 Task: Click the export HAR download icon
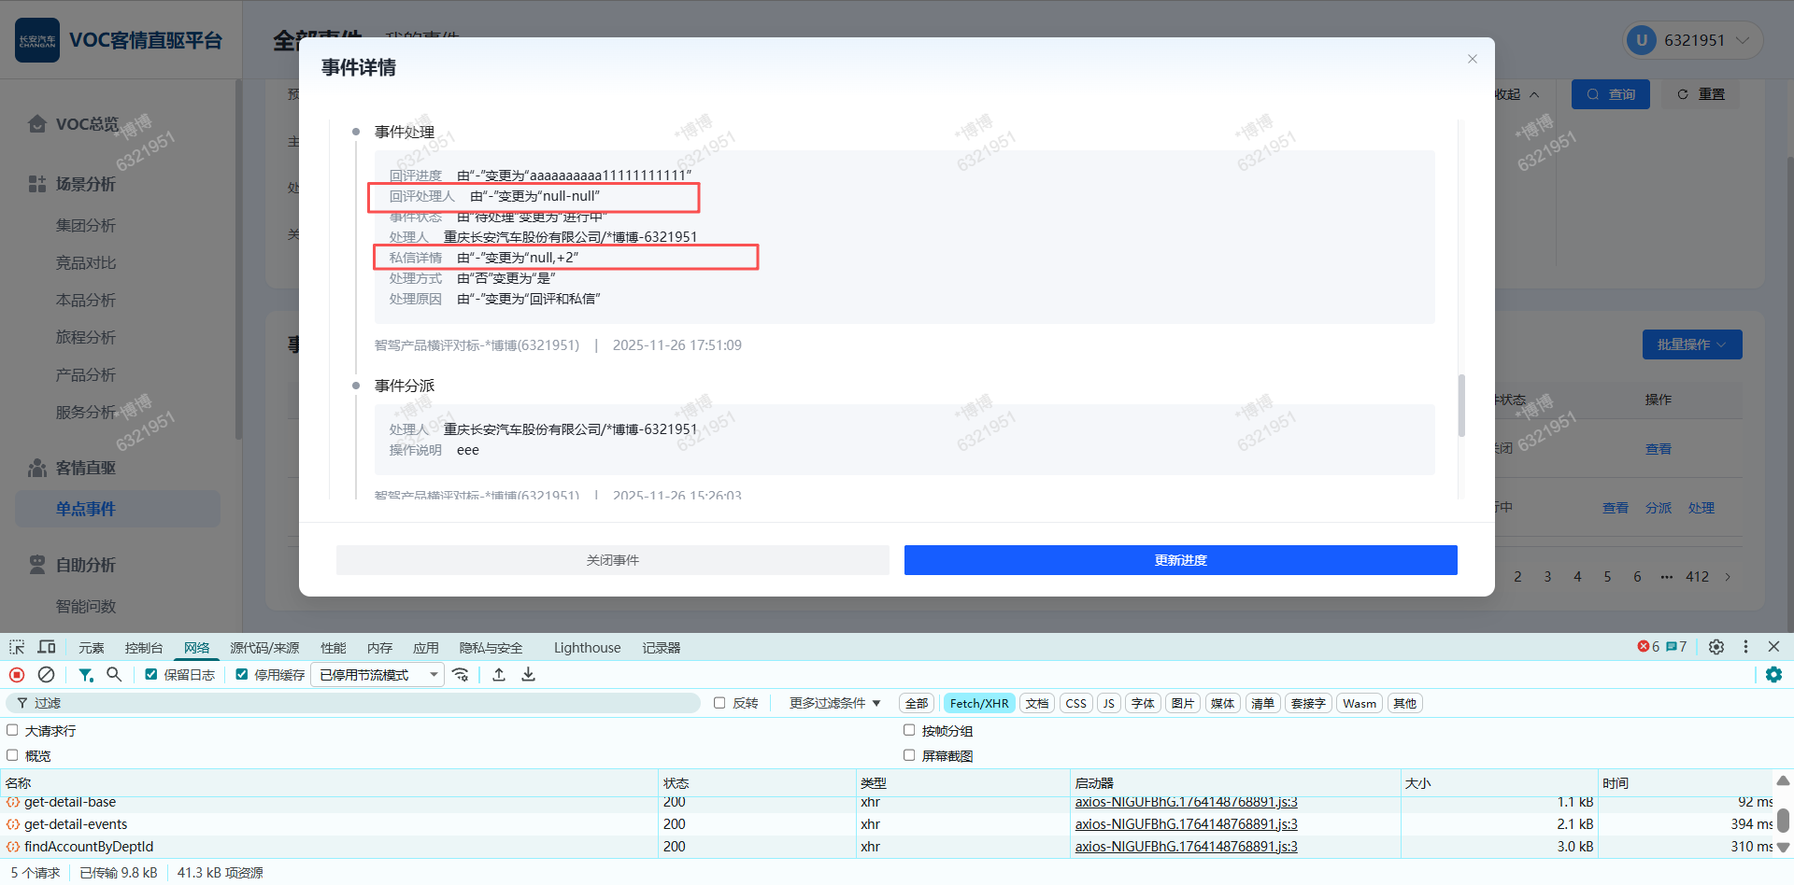point(528,674)
